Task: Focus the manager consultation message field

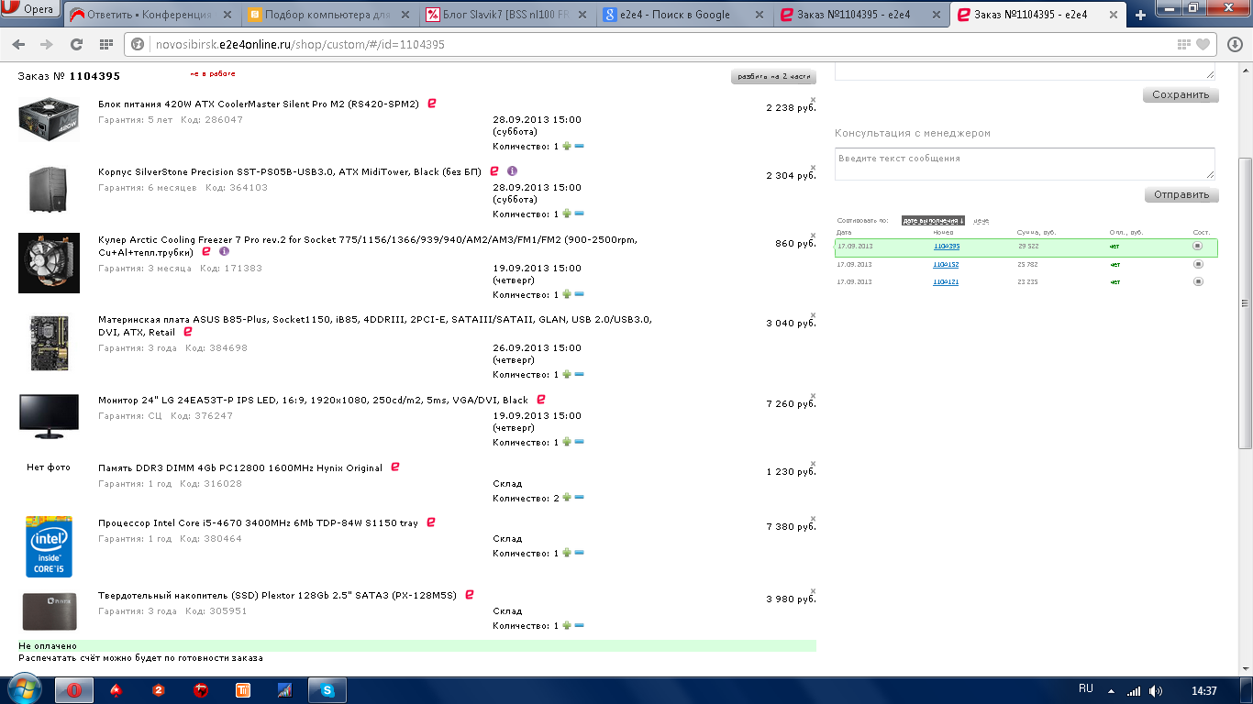Action: pos(1025,163)
